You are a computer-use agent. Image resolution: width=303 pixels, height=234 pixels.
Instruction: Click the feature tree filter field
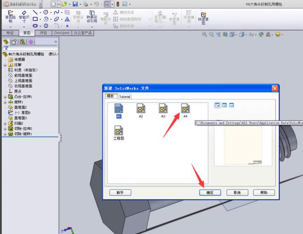click(x=30, y=48)
